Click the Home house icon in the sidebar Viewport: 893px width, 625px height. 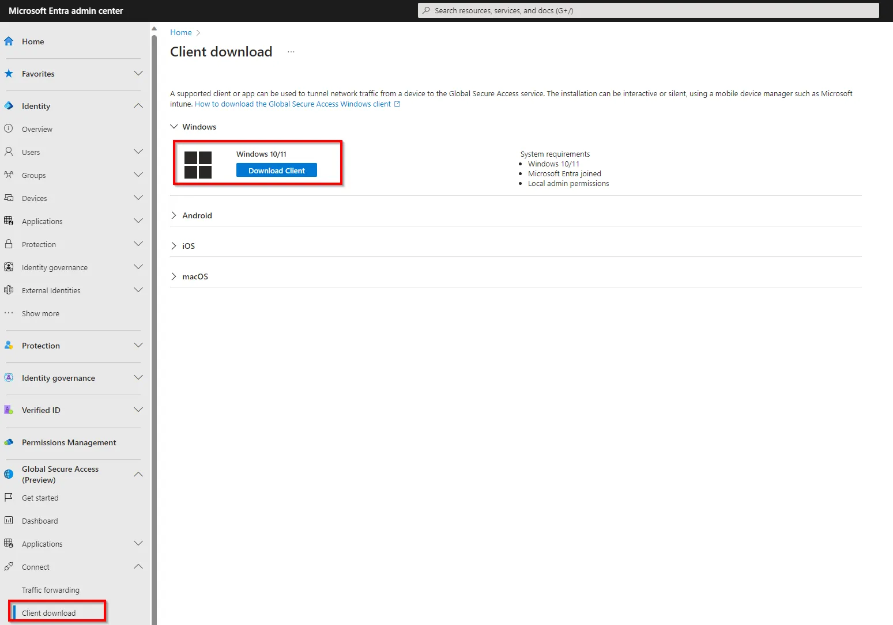point(9,41)
